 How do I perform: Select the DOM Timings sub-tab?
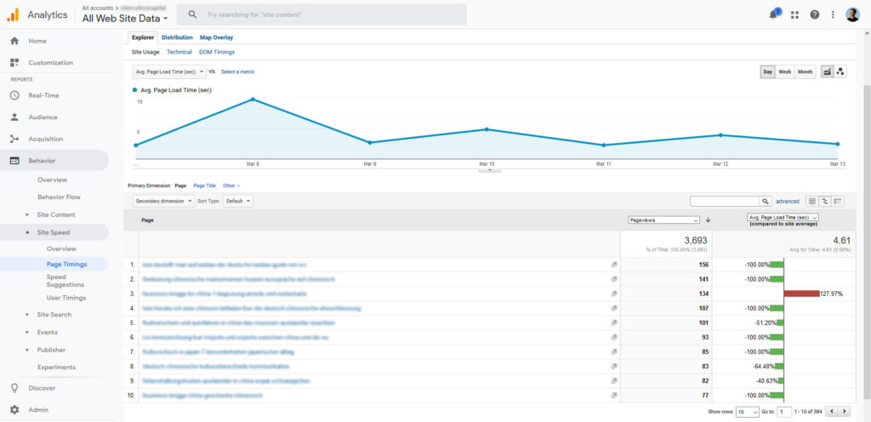tap(217, 52)
